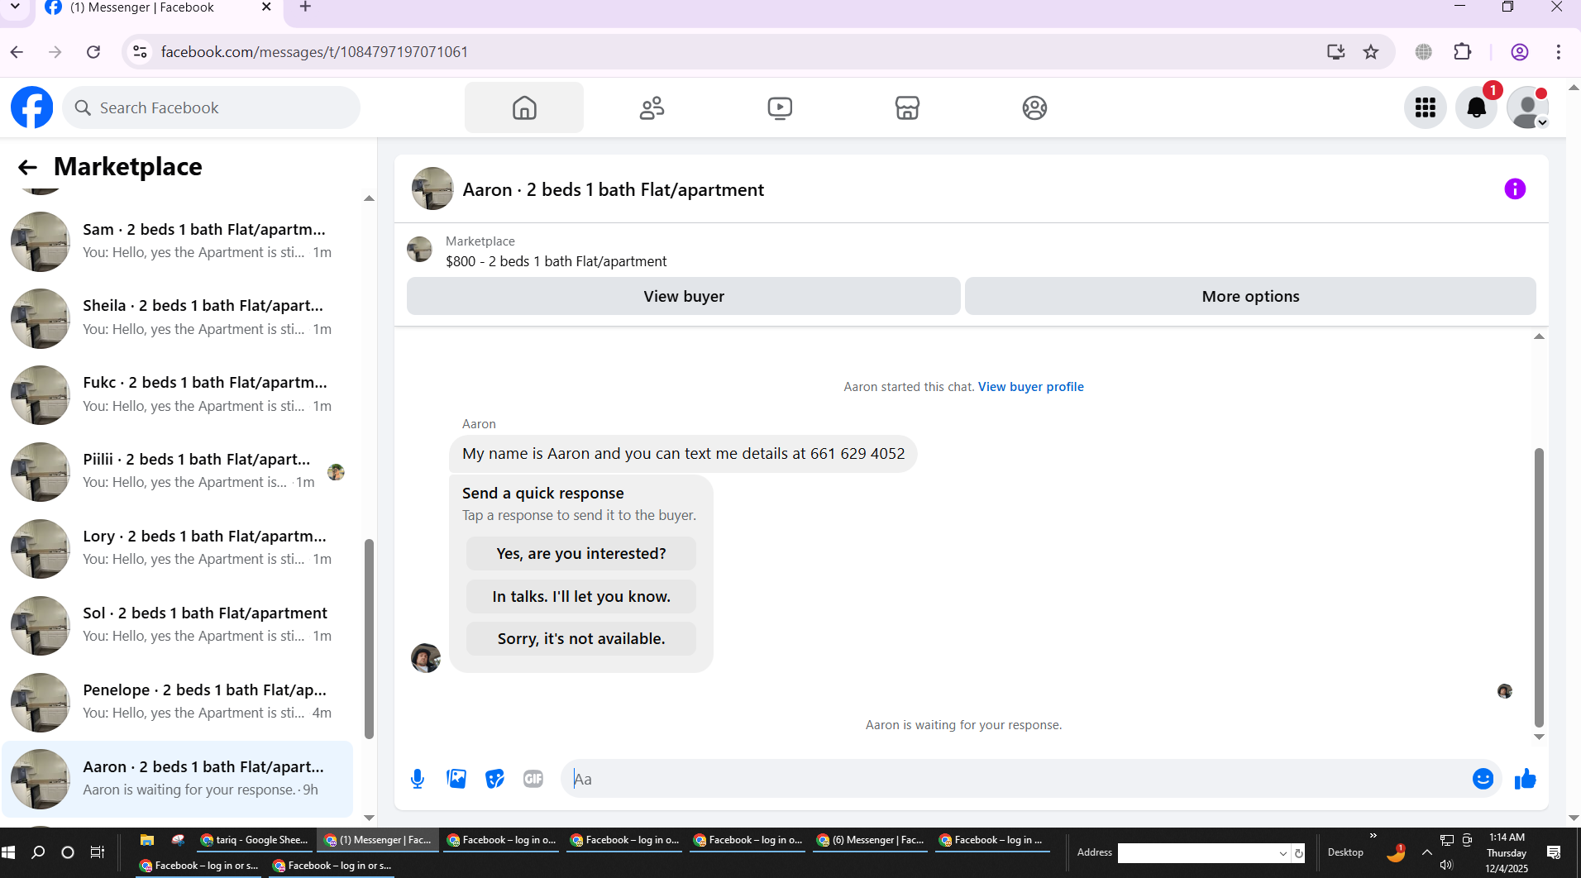Open the Windows Start menu
This screenshot has width=1581, height=878.
(x=9, y=852)
